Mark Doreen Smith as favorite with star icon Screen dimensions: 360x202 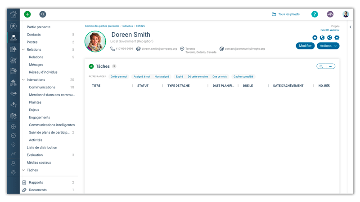click(315, 38)
